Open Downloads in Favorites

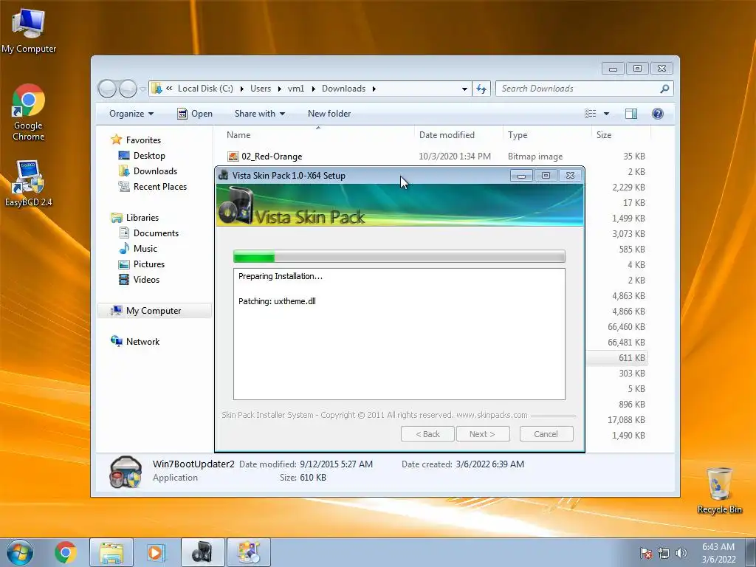155,171
